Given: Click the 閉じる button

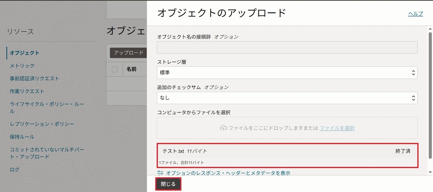Looking at the screenshot, I should click(168, 184).
